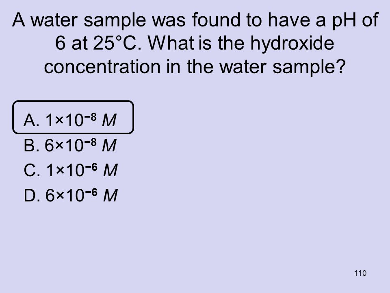Click the question mark after "sample"
This screenshot has height=293, width=390.
341,66
